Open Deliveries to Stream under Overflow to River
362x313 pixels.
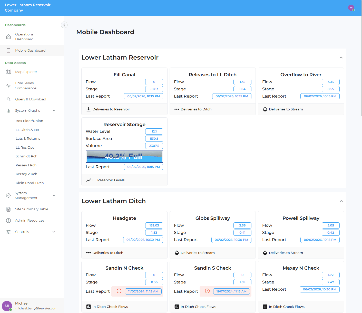tap(286, 109)
